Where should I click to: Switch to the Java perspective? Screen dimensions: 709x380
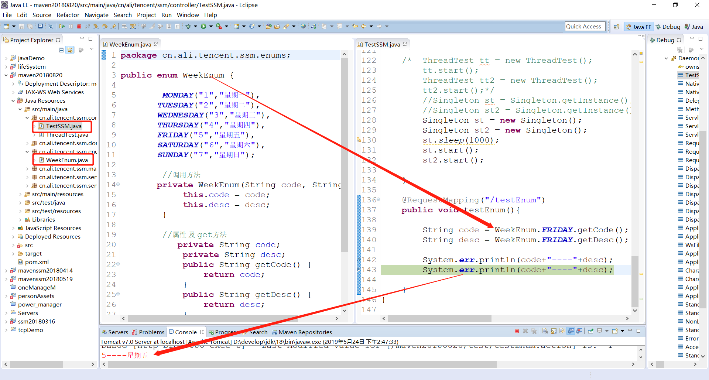[694, 27]
